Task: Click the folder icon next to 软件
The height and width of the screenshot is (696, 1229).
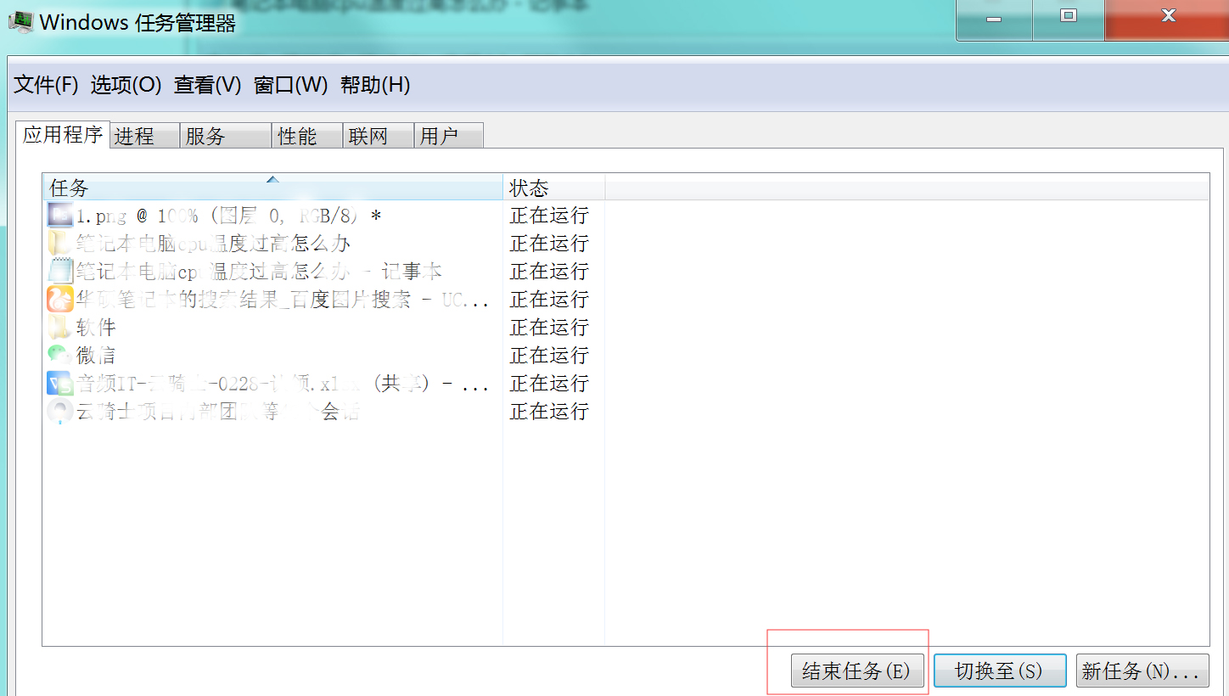Action: [x=60, y=327]
